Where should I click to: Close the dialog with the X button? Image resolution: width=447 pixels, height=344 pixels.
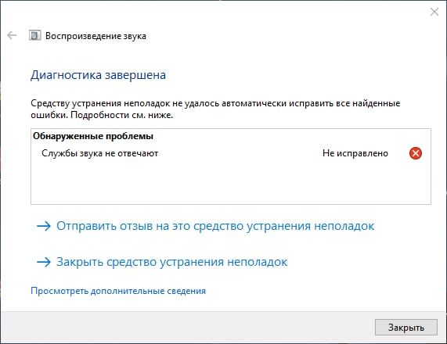[434, 12]
